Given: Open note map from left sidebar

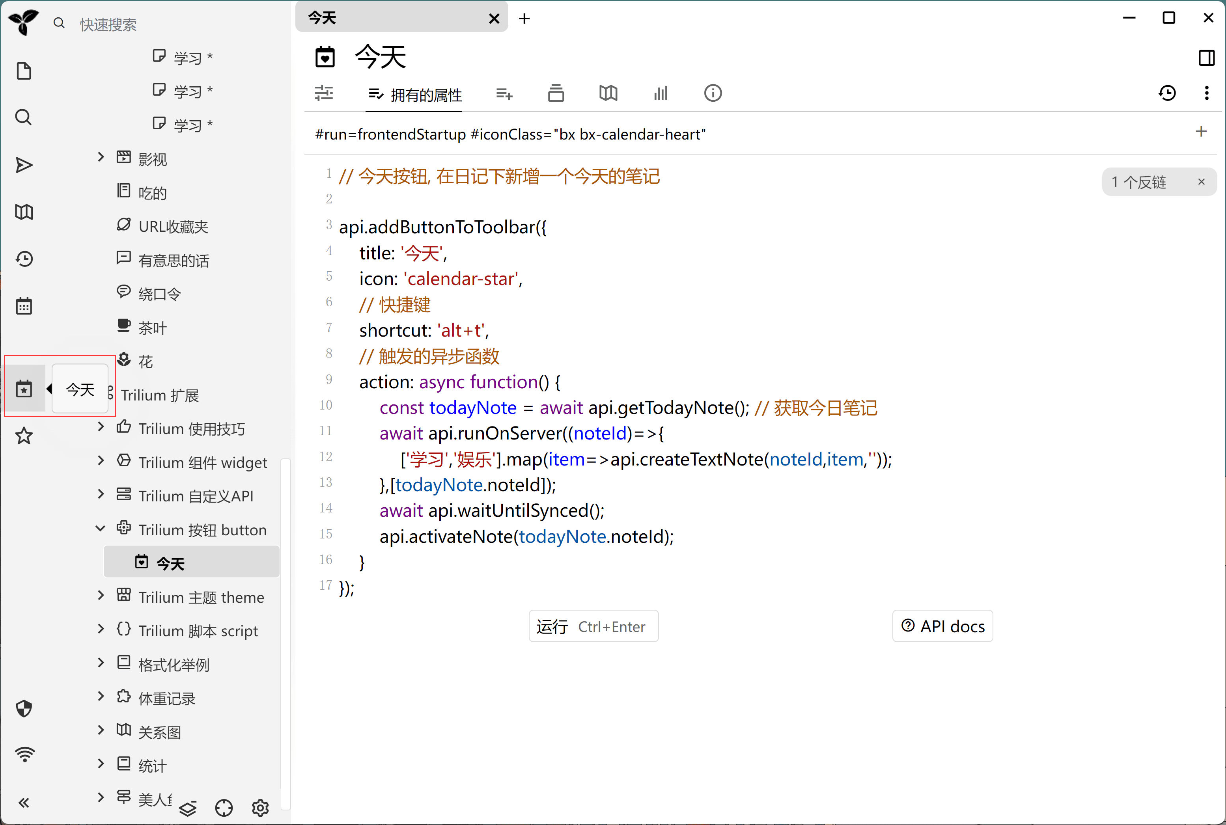Looking at the screenshot, I should (x=24, y=212).
